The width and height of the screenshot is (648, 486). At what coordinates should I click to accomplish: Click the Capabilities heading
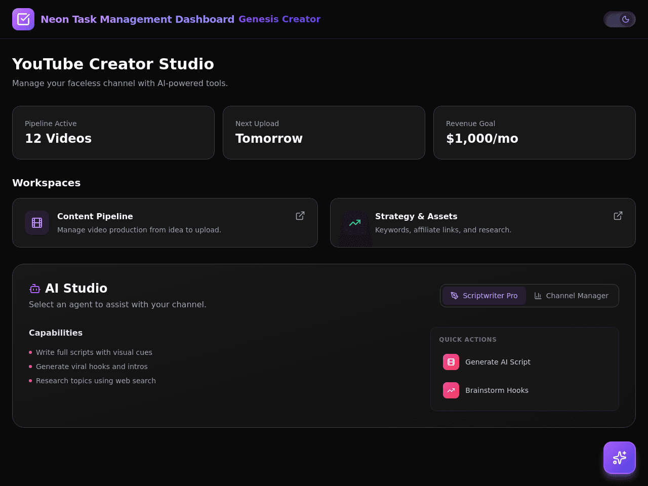[x=56, y=333]
